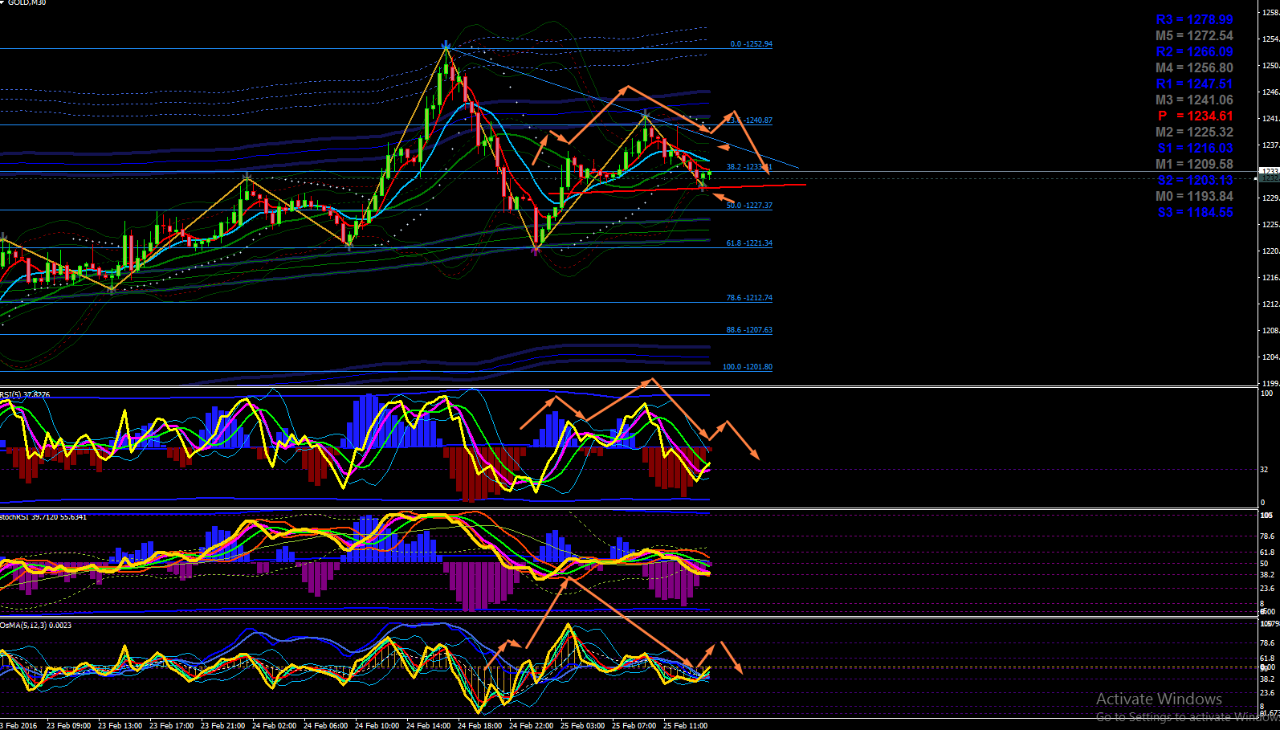The height and width of the screenshot is (730, 1280).
Task: Select the S3 = 1184.55 support label
Action: (x=1195, y=212)
